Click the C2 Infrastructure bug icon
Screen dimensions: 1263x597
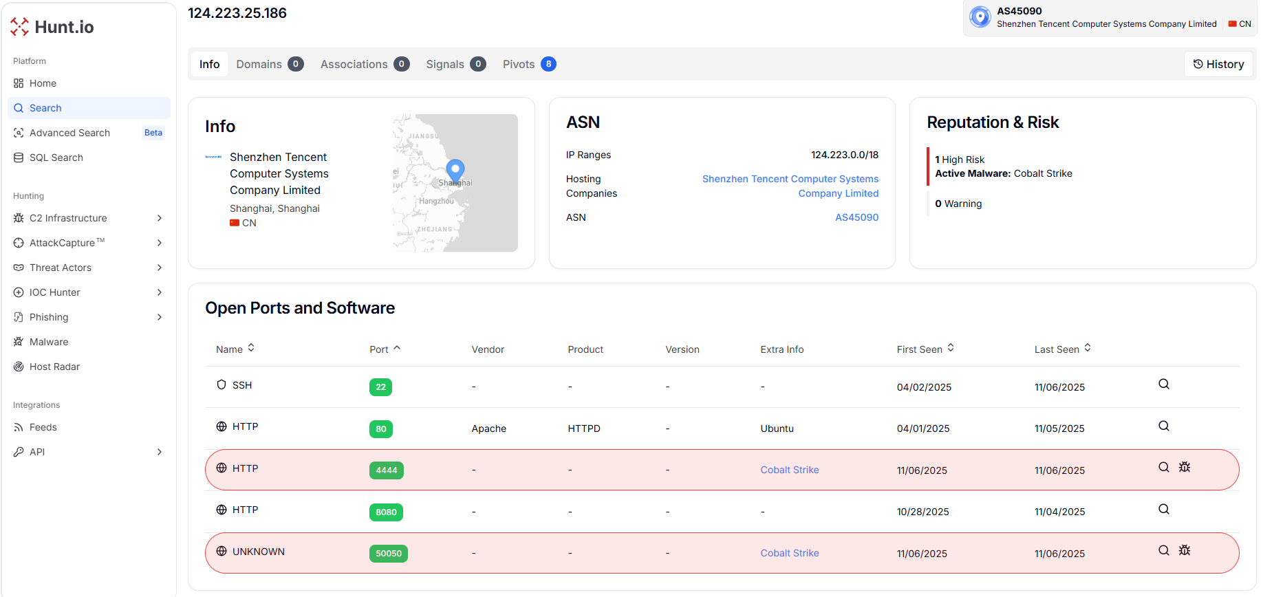coord(19,218)
